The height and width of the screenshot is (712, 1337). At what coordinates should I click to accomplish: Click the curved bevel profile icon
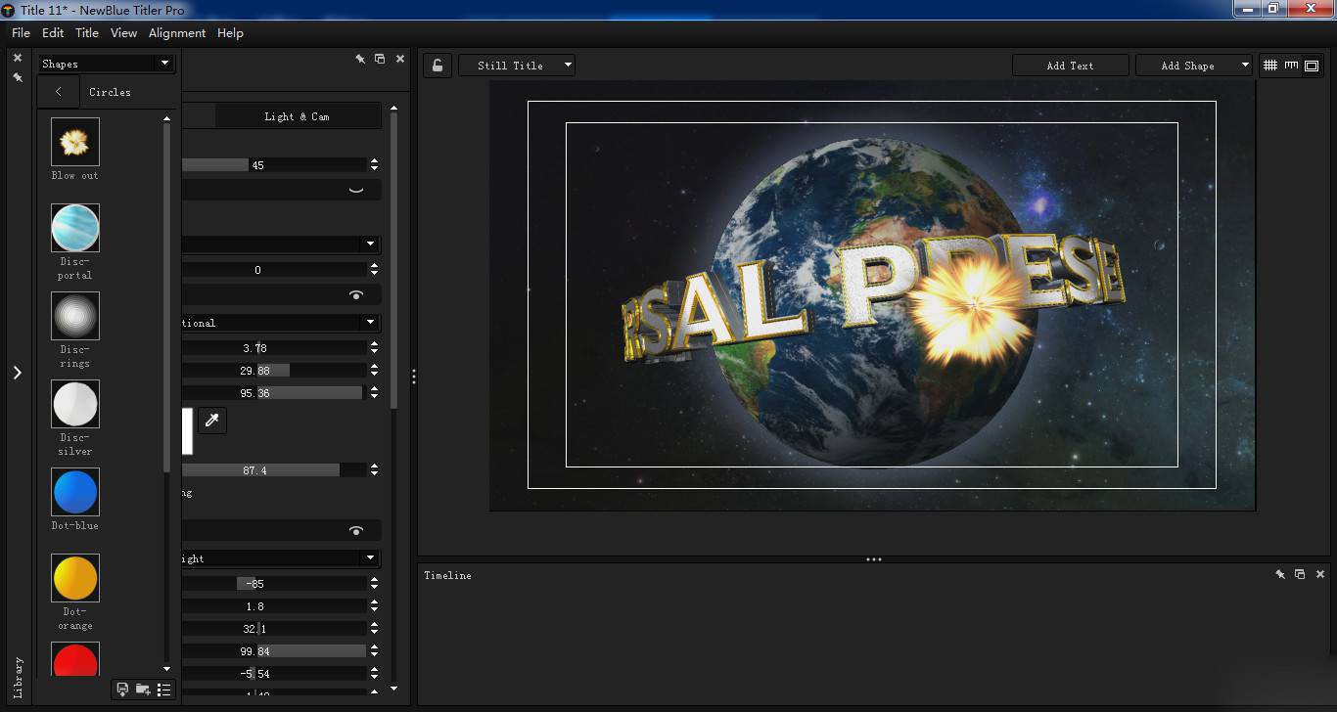pos(356,191)
